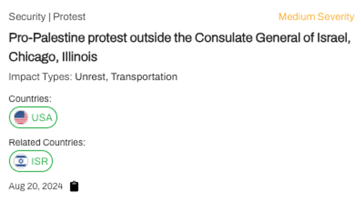Select the ISR related country label
Image resolution: width=361 pixels, height=202 pixels.
(x=40, y=161)
